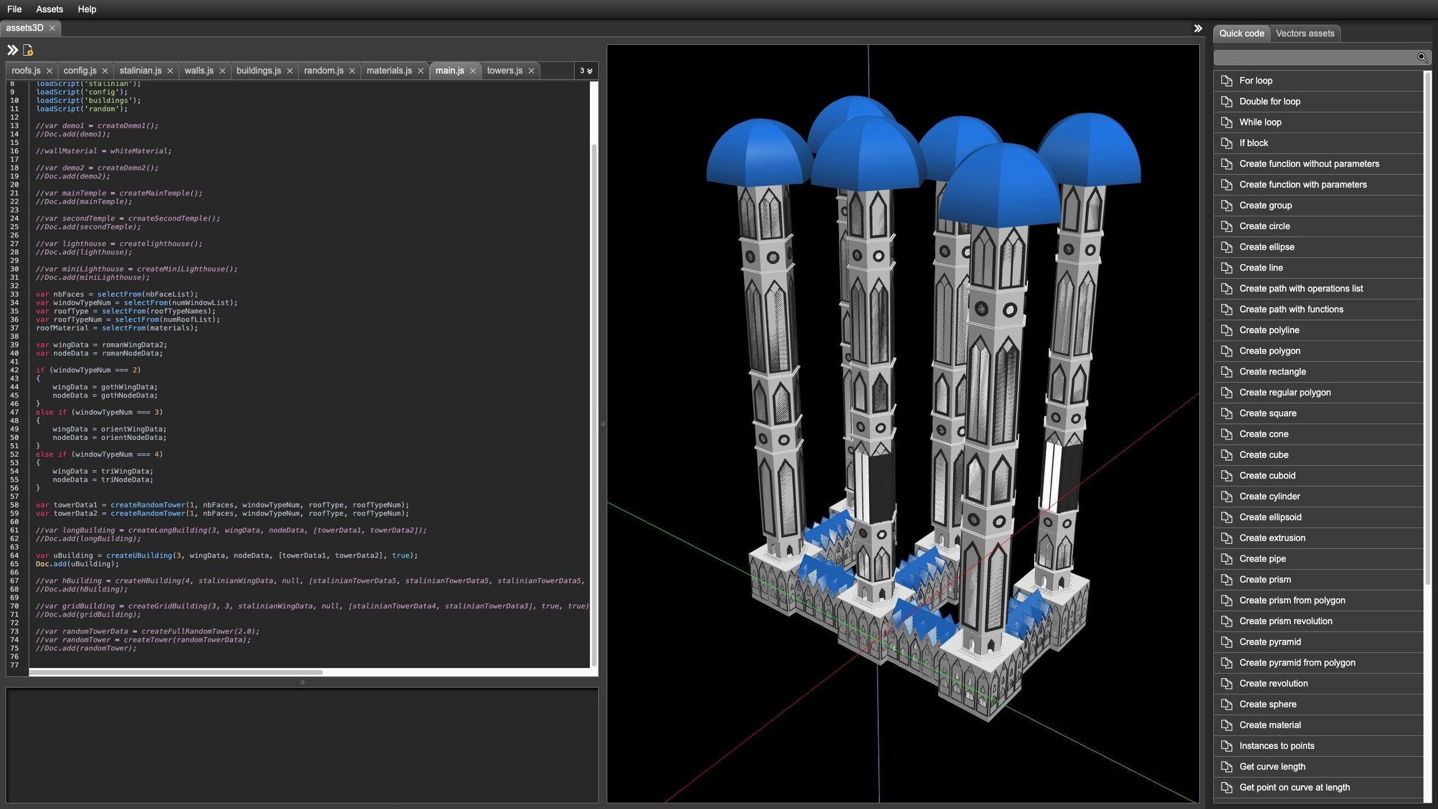Click the editor horizontal scrollbar

point(175,672)
